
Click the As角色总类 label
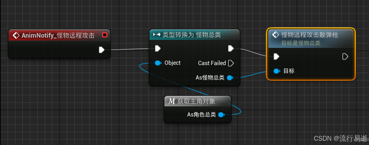[x=201, y=115]
